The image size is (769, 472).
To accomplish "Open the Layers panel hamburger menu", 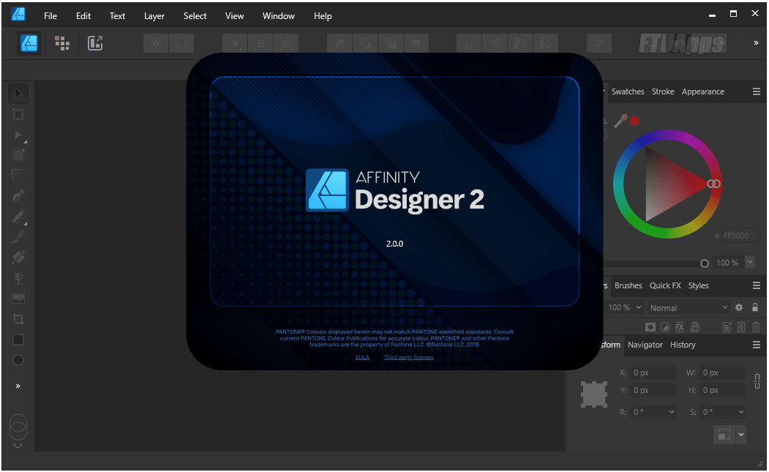I will point(757,285).
